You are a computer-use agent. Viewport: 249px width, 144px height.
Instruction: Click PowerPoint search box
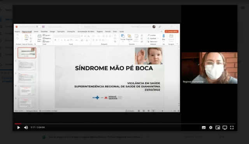coord(100,27)
